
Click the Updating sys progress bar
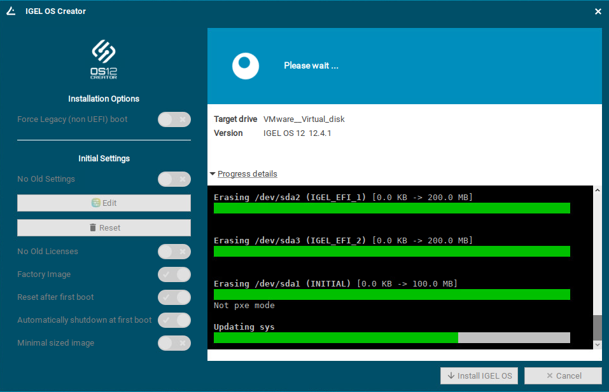391,337
